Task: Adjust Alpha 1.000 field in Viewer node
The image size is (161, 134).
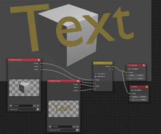Action: (139, 97)
